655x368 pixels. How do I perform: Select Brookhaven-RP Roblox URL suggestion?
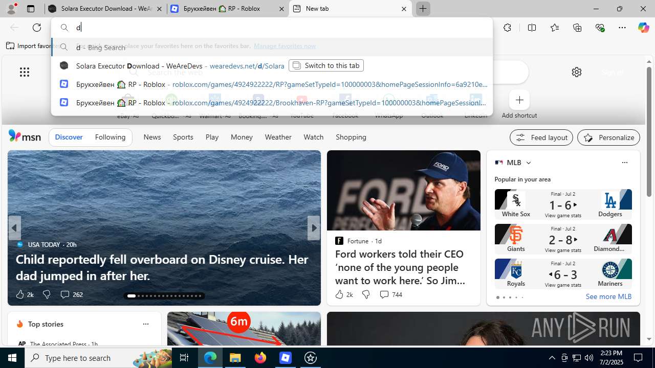[272, 102]
